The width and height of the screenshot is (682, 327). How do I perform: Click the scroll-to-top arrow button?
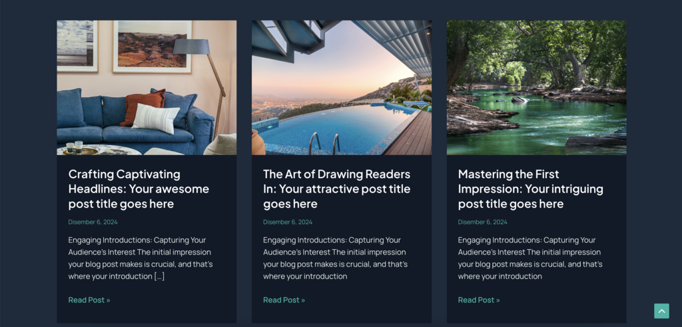pyautogui.click(x=661, y=311)
